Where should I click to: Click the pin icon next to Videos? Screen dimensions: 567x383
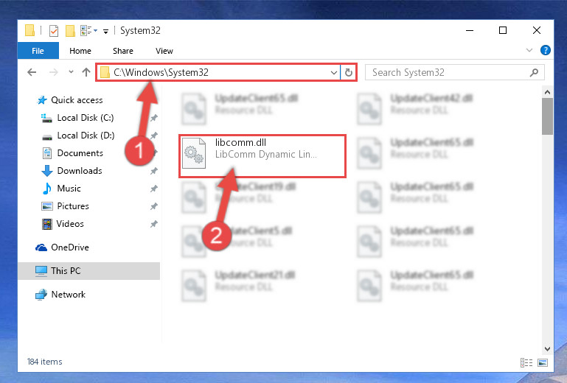tap(153, 224)
